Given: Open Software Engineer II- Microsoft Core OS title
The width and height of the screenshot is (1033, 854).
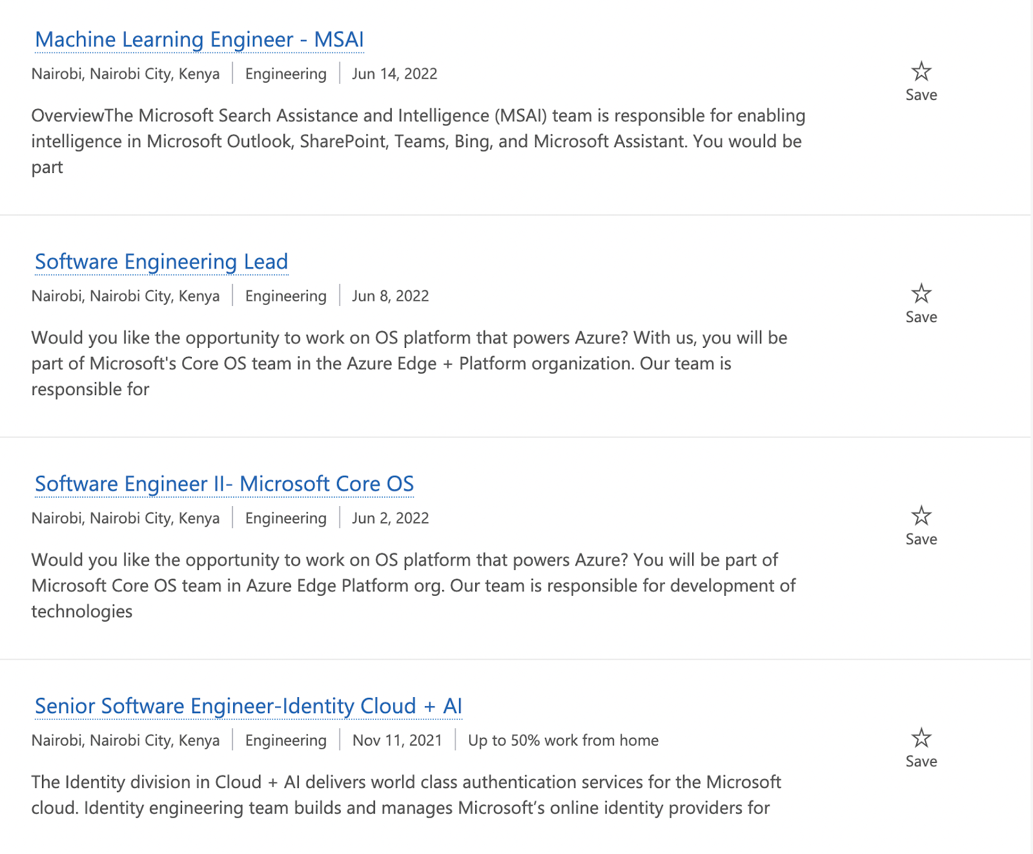Looking at the screenshot, I should (x=224, y=483).
